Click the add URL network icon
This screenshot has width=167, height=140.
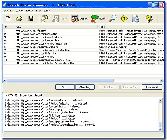pyautogui.click(x=45, y=19)
